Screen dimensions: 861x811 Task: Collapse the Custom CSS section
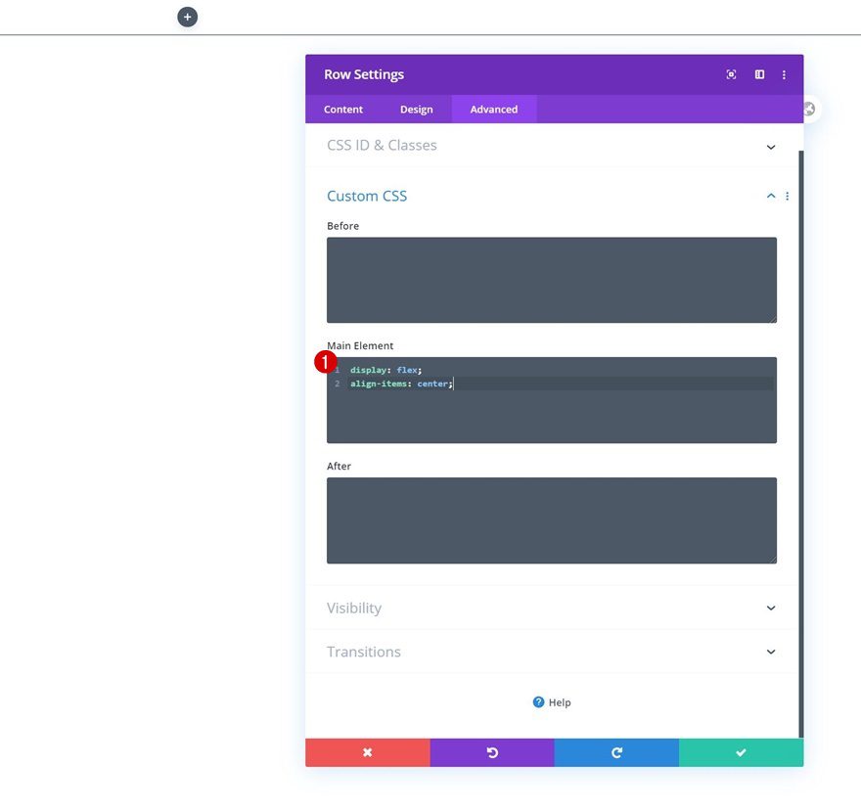(x=770, y=196)
